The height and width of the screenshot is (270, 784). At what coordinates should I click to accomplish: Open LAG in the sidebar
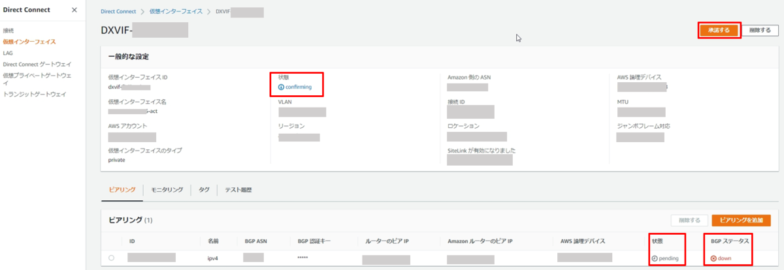(x=8, y=53)
